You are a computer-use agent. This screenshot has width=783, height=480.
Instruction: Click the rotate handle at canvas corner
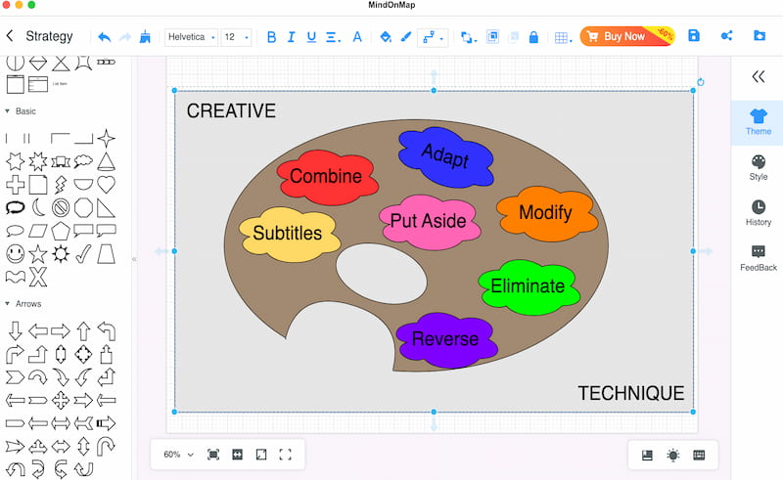click(x=701, y=82)
